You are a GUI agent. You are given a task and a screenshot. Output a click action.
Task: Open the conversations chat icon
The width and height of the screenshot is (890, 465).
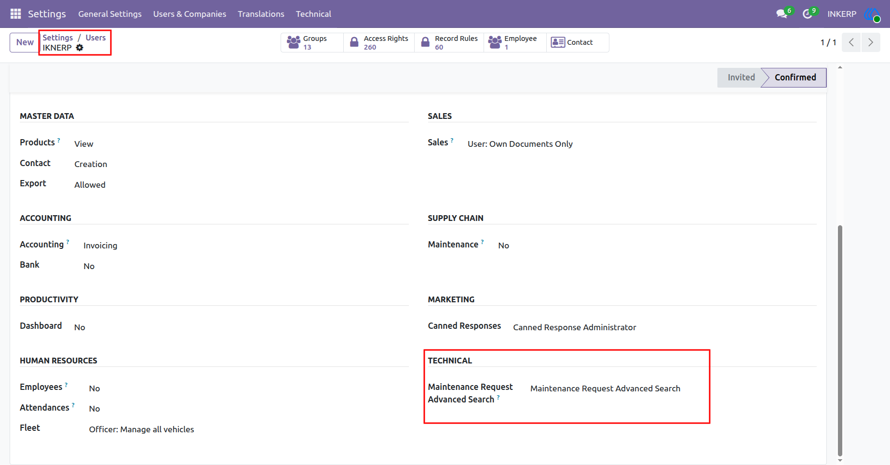pyautogui.click(x=782, y=14)
